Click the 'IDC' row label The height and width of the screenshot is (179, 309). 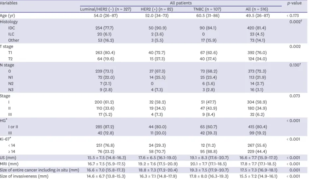pos(12,28)
